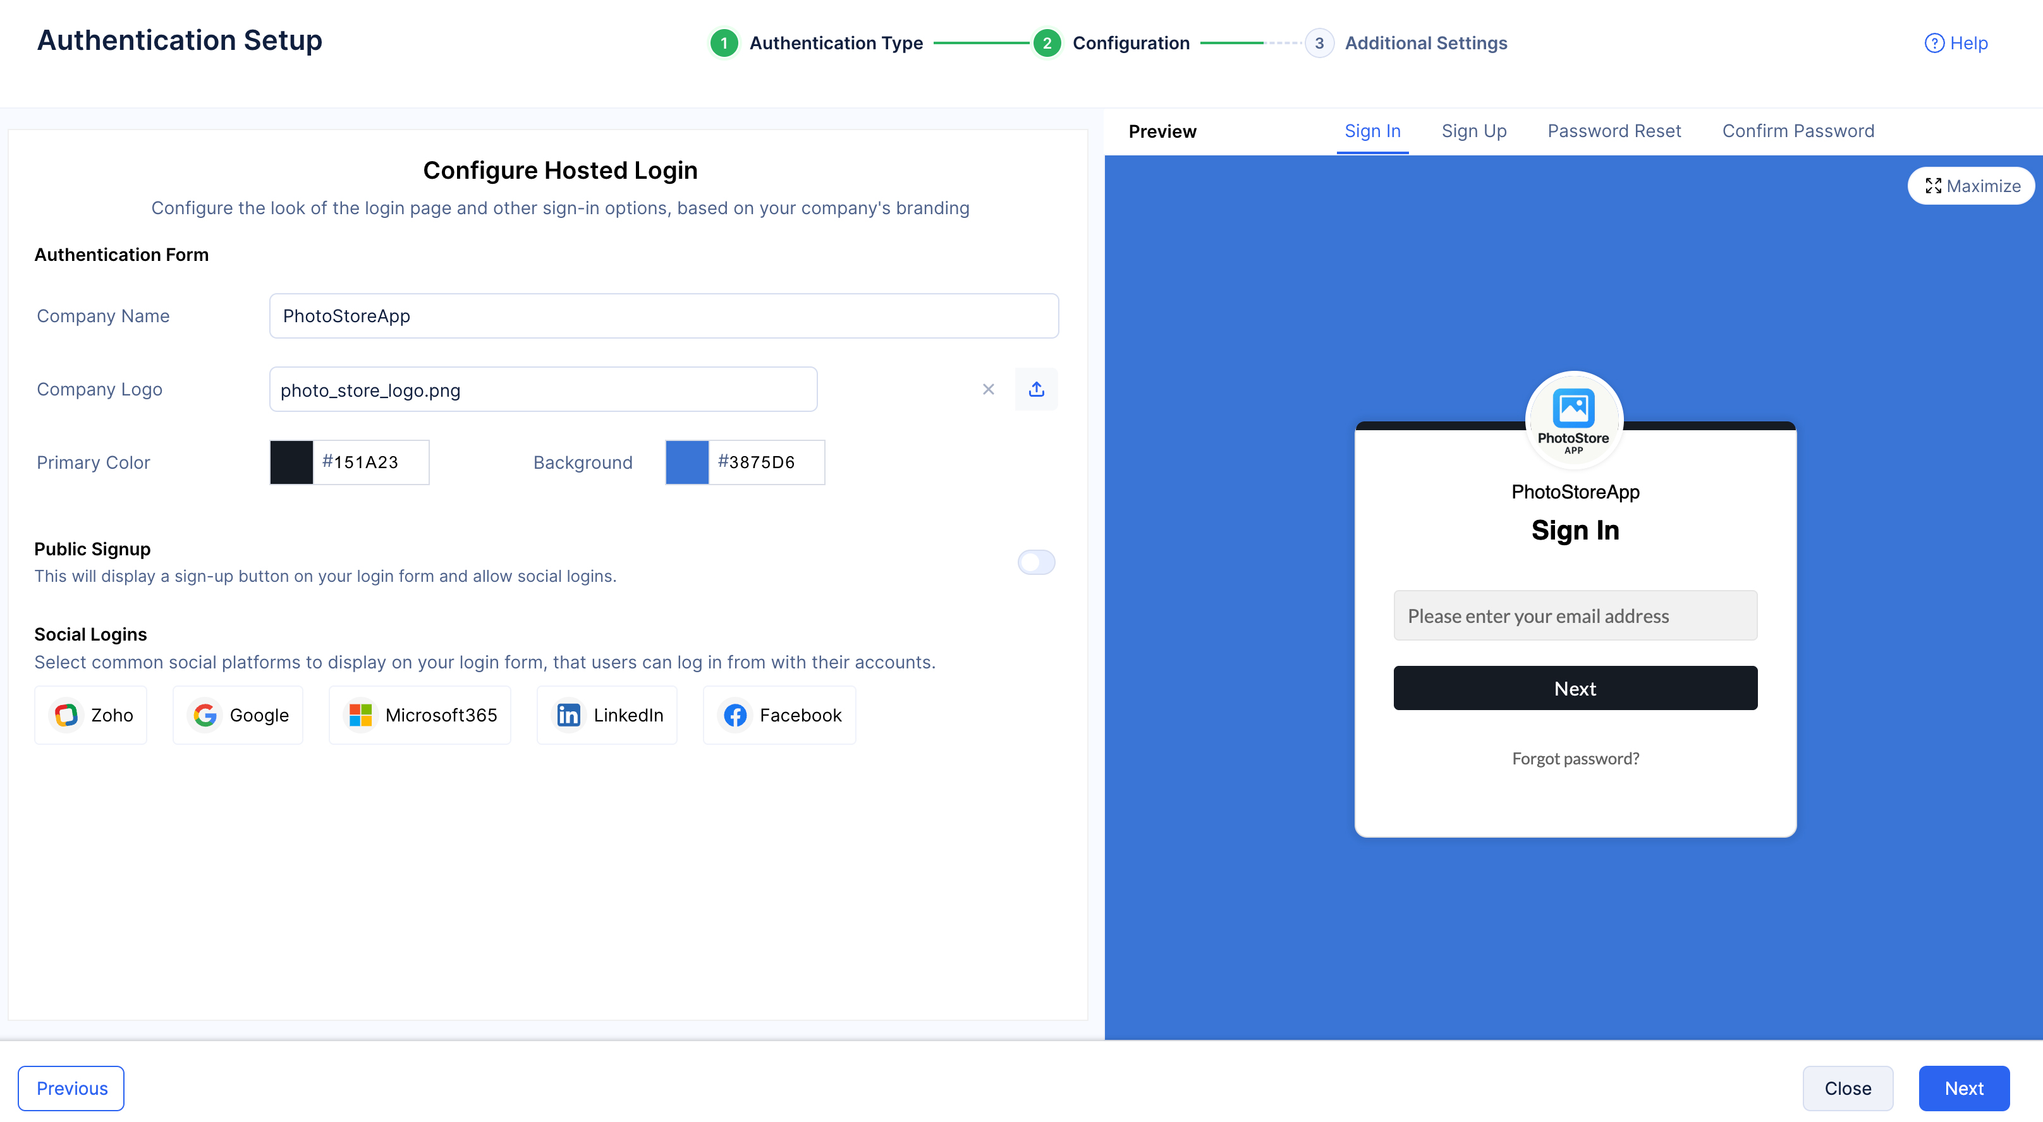Click the upload logo icon

[1036, 389]
